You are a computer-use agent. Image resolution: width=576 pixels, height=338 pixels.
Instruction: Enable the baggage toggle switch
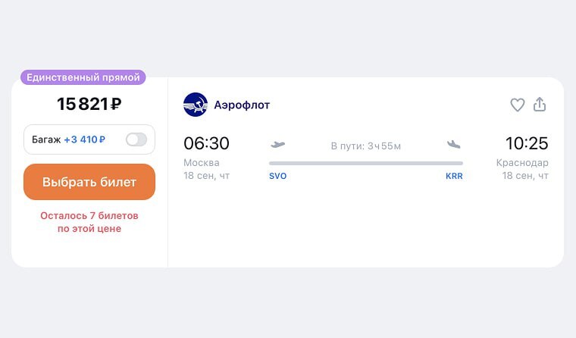point(136,139)
